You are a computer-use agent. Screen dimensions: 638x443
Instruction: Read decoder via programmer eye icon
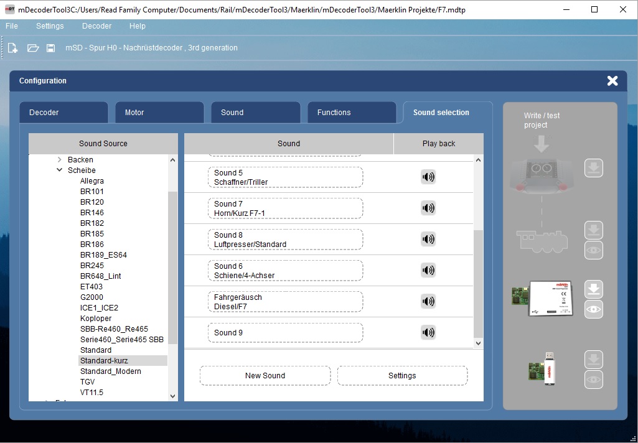point(594,309)
